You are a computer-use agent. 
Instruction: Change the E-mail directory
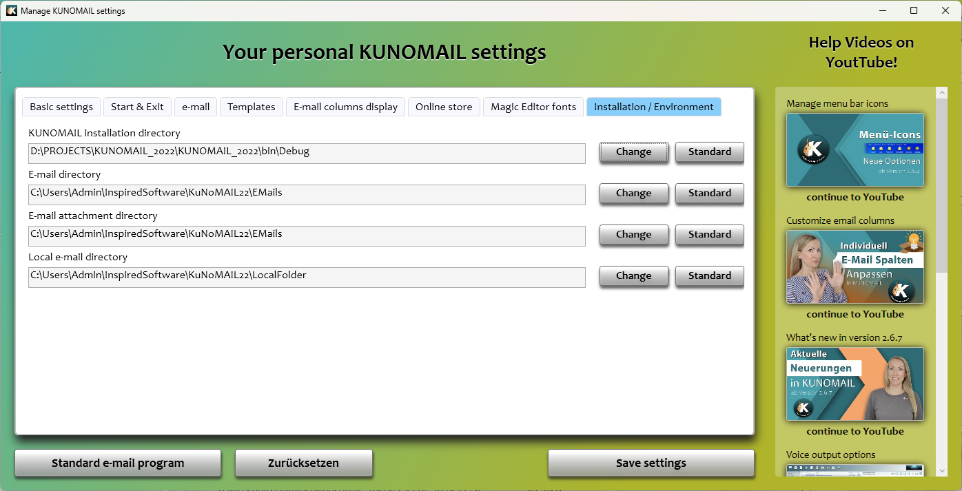(x=634, y=194)
